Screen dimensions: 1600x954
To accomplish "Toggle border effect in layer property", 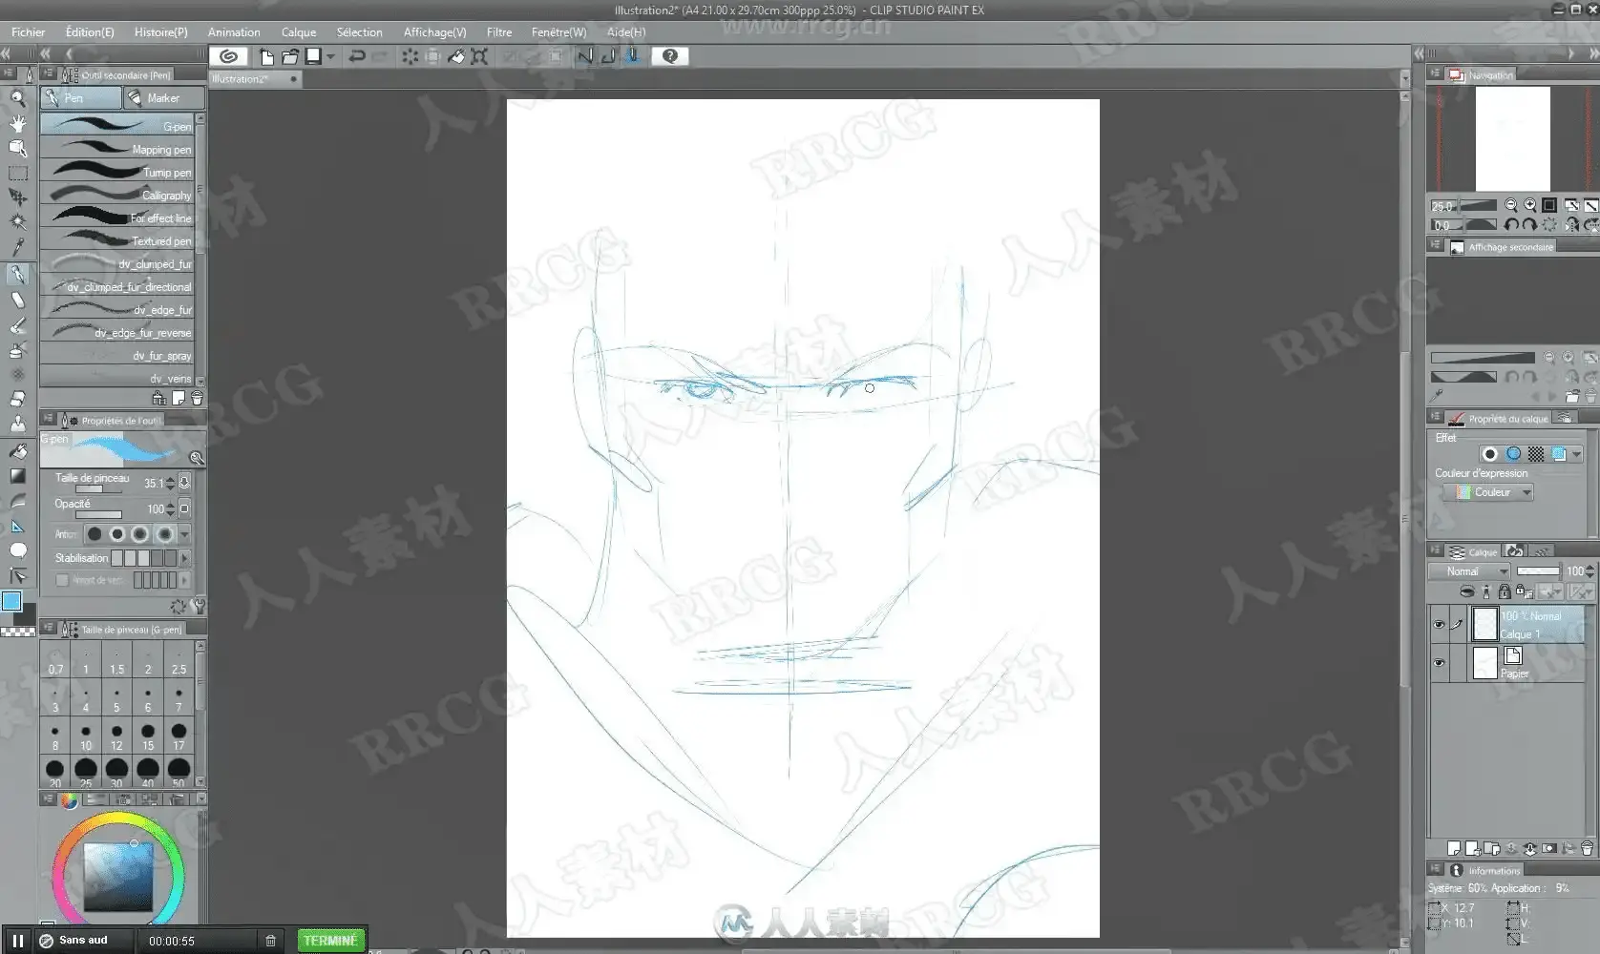I will (1490, 454).
